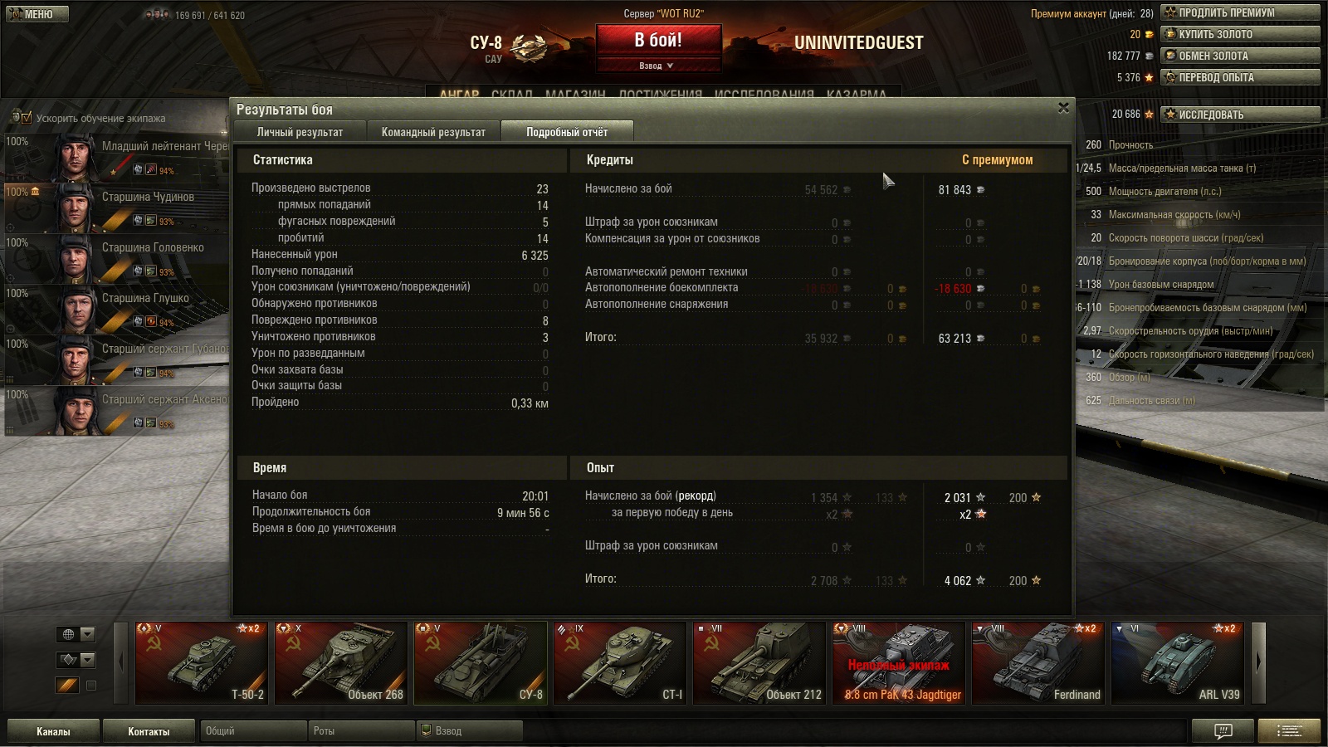Open the vehicle type filter dropdown
The image size is (1328, 747).
[x=76, y=660]
